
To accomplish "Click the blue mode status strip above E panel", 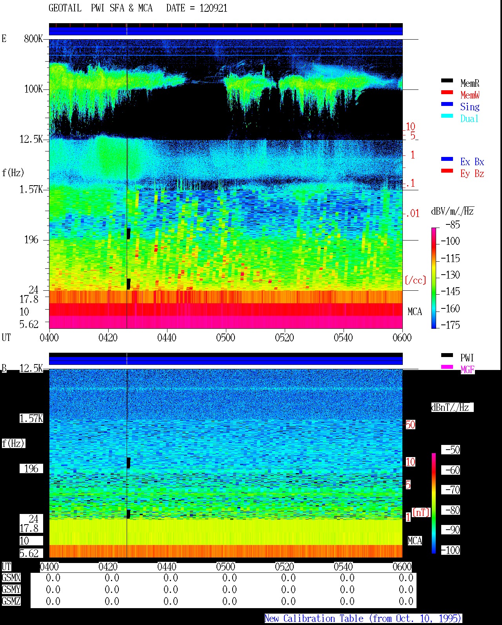I will pyautogui.click(x=226, y=31).
